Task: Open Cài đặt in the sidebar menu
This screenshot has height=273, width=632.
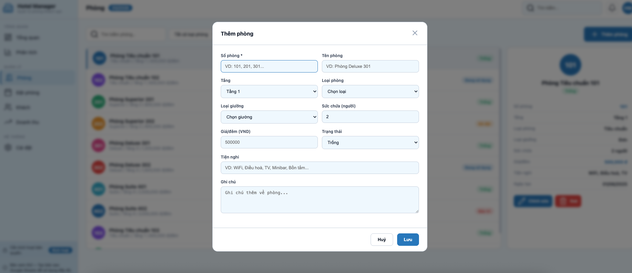Action: point(24,148)
